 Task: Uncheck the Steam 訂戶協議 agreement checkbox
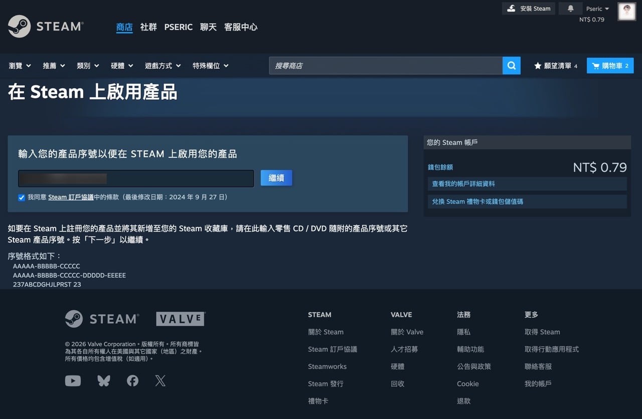click(x=22, y=197)
